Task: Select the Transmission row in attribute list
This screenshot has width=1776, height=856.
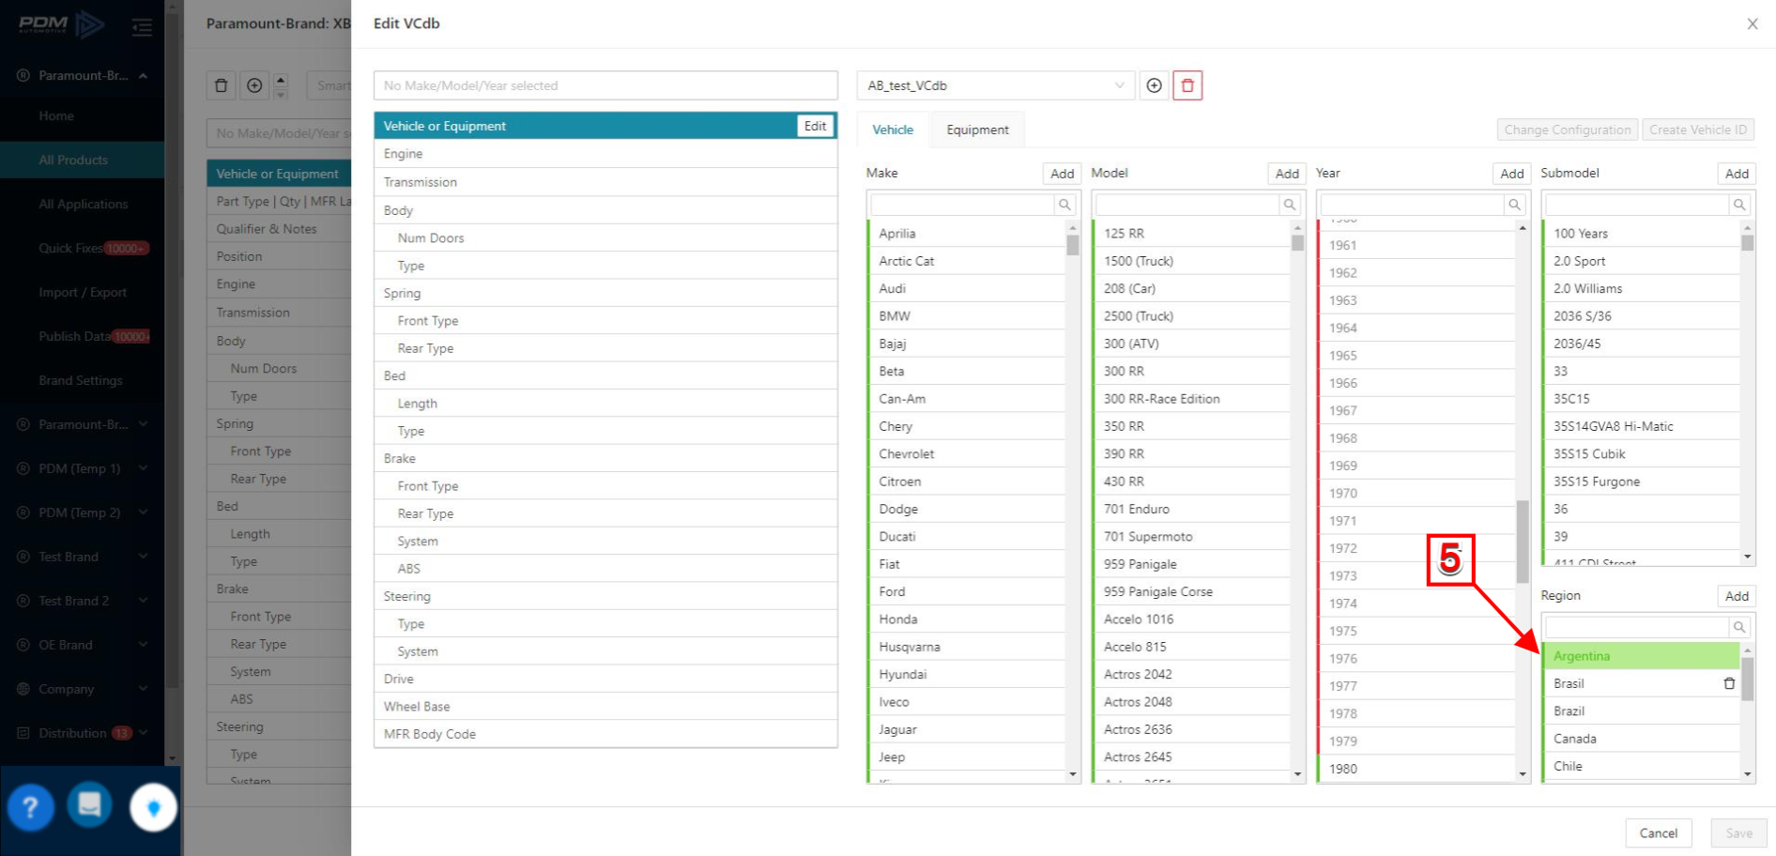Action: (x=605, y=182)
